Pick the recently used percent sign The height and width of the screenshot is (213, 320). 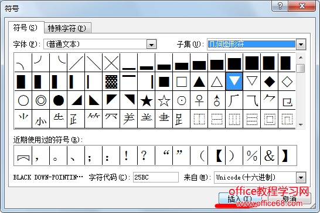[251, 155]
